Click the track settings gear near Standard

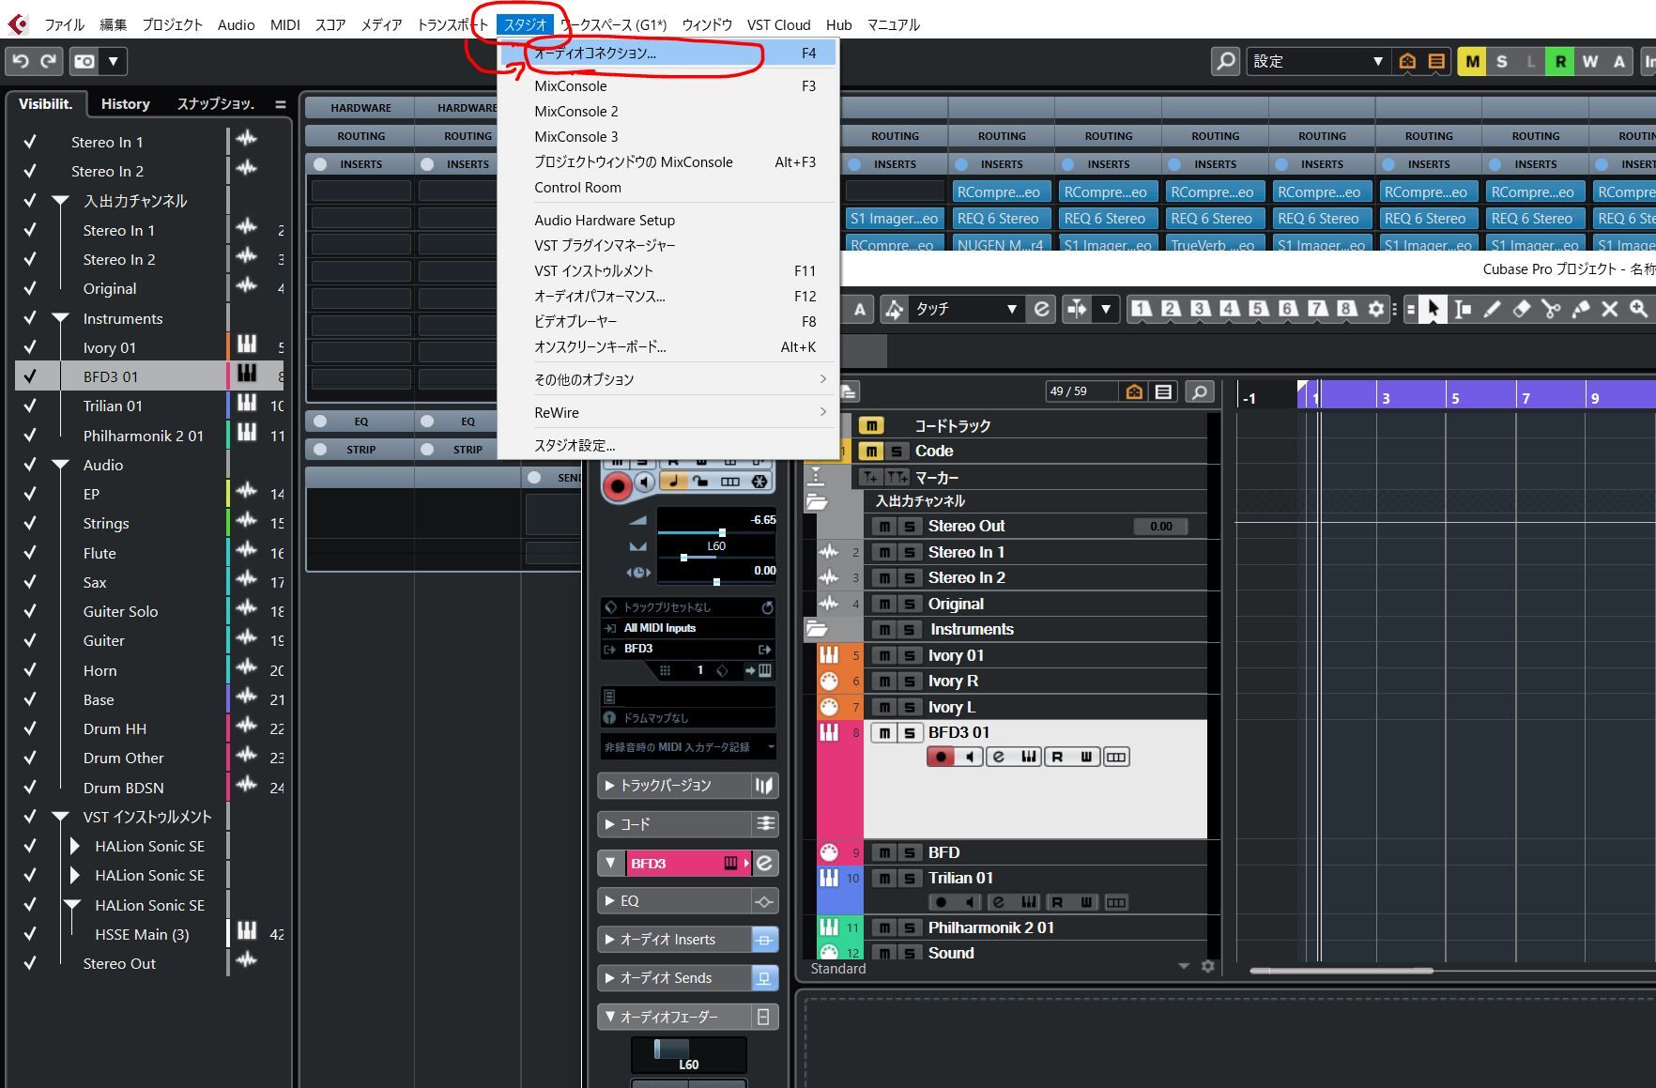[x=1208, y=967]
